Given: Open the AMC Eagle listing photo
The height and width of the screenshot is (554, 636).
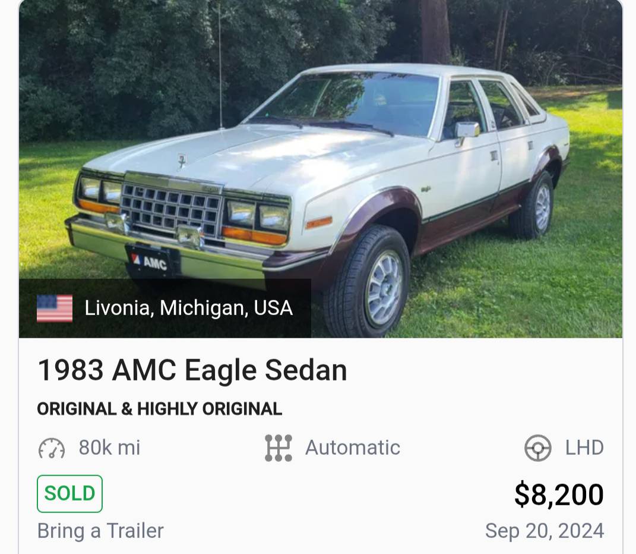Looking at the screenshot, I should click(321, 169).
